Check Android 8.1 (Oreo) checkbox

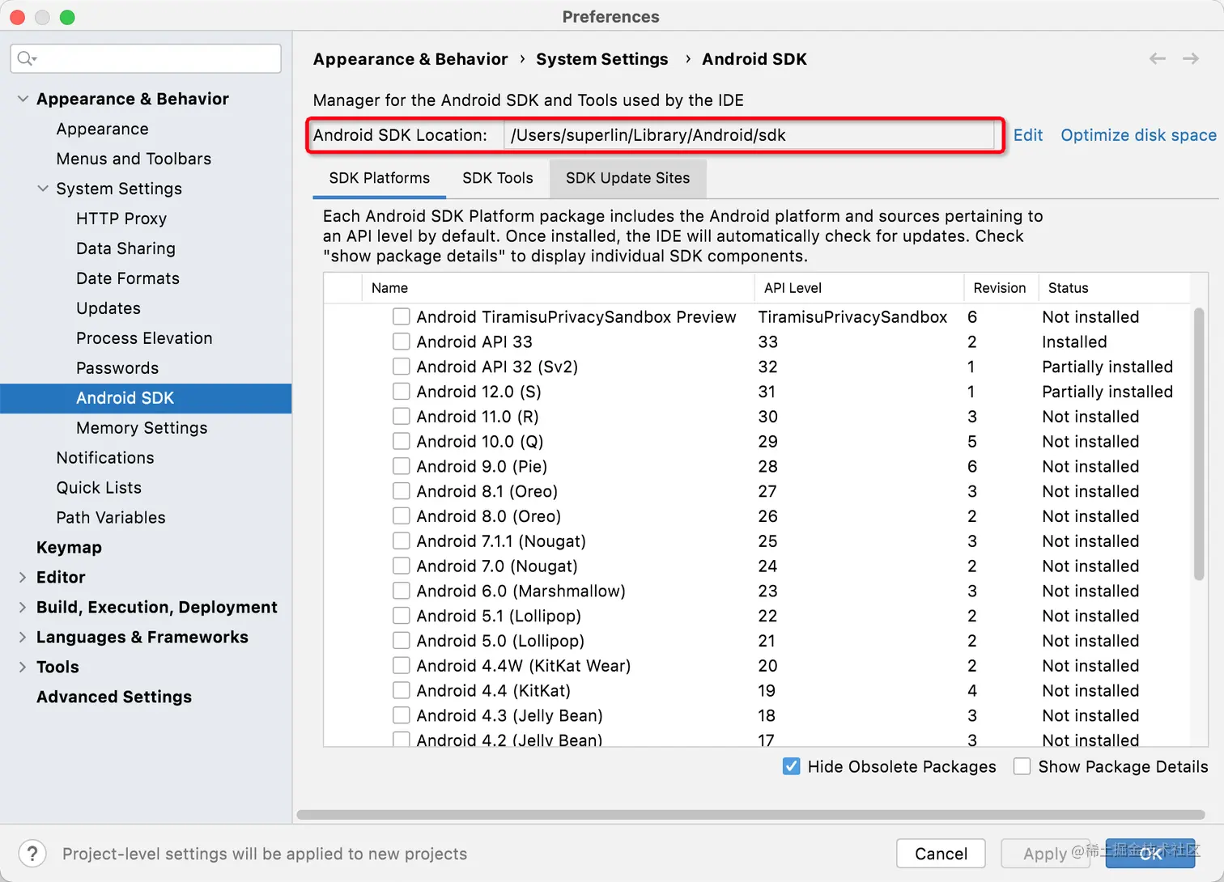401,491
